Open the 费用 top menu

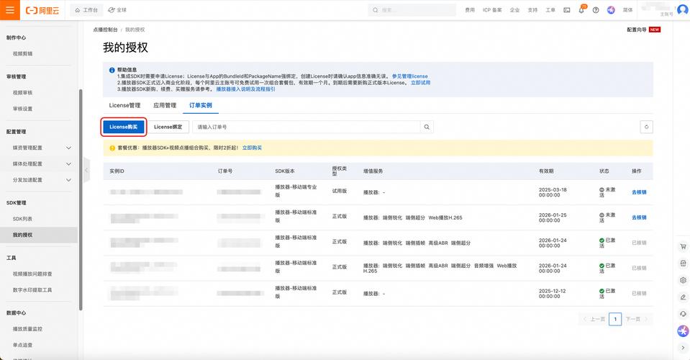470,10
